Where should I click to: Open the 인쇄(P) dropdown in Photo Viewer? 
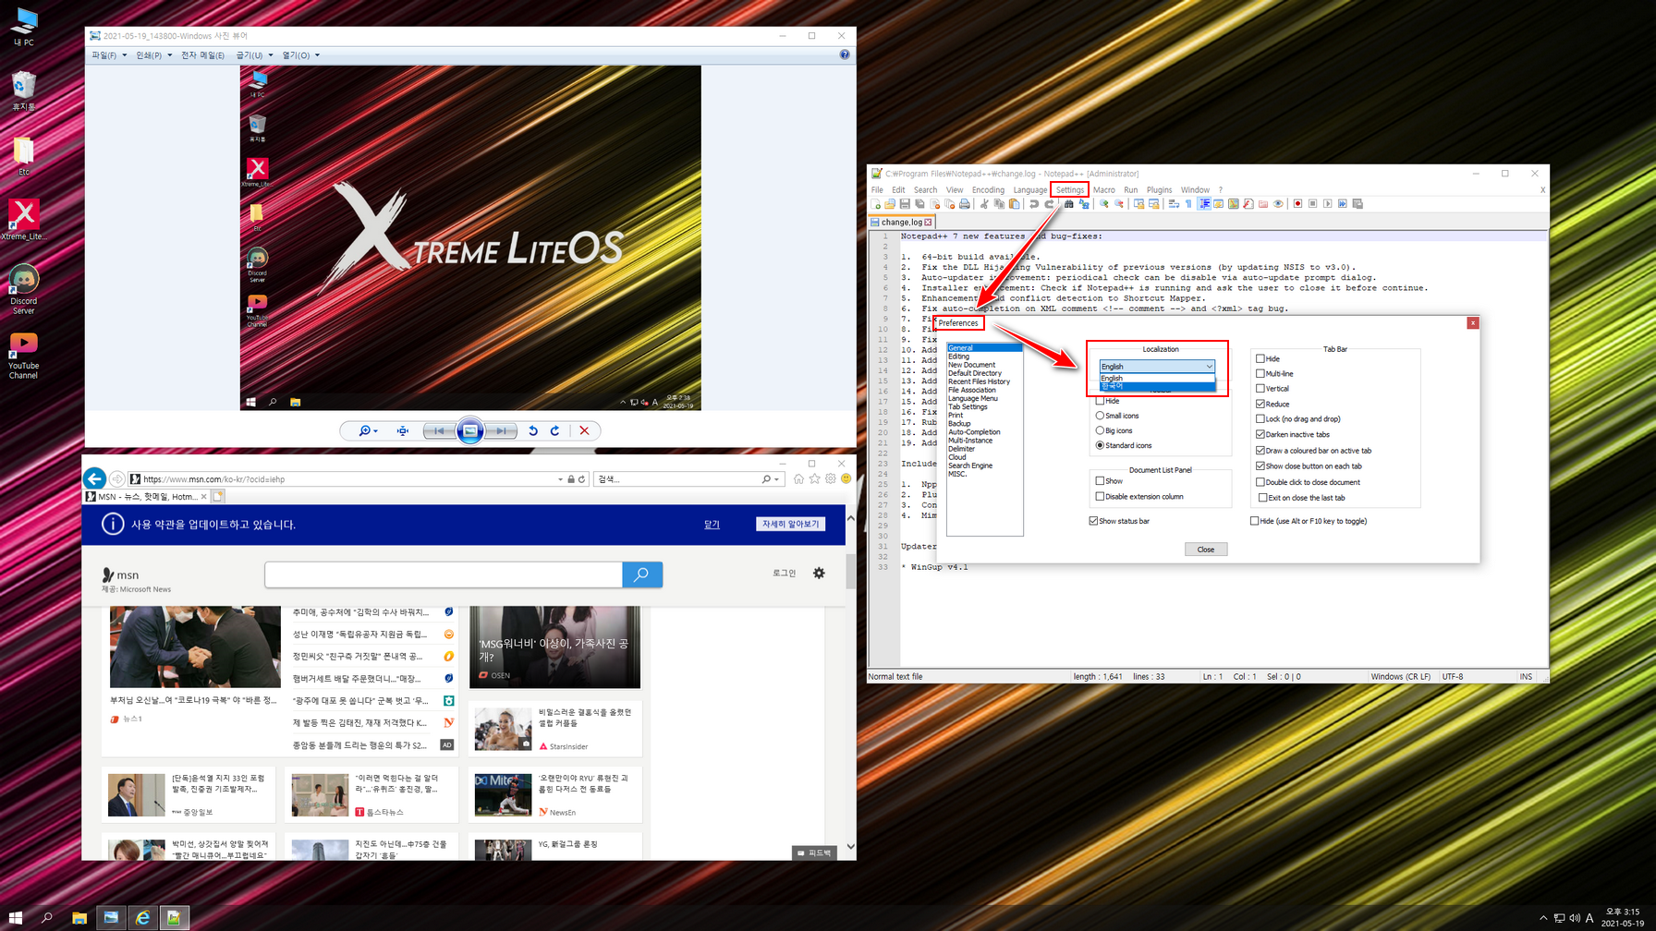[153, 55]
